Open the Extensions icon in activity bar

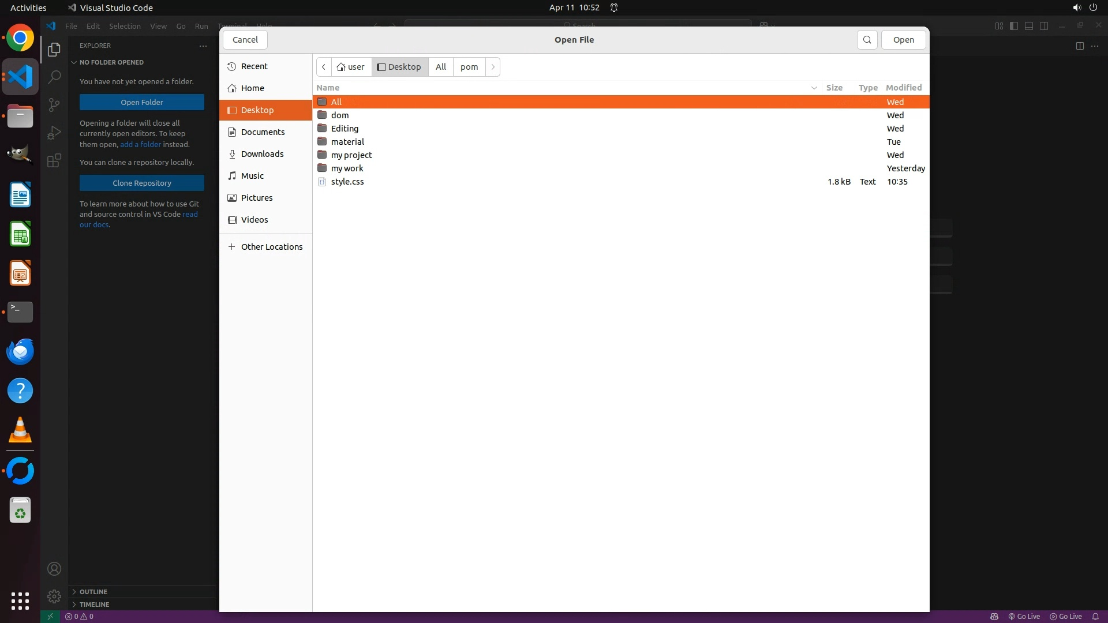[54, 160]
